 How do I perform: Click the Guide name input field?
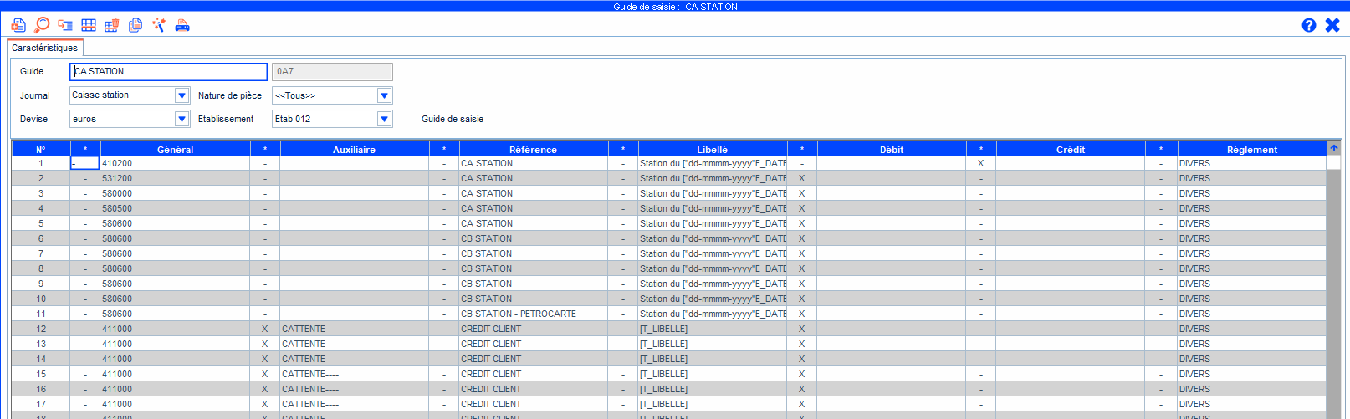coord(168,72)
